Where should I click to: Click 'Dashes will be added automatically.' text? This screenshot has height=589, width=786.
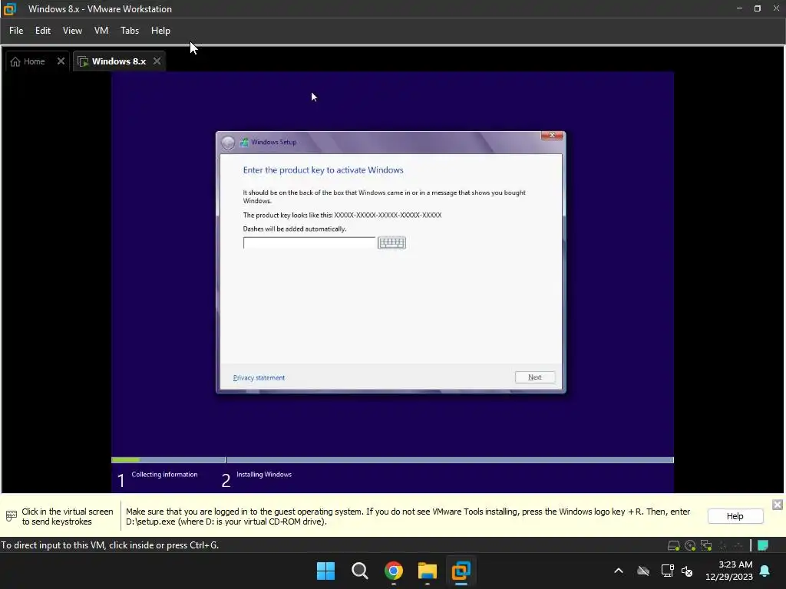pyautogui.click(x=295, y=229)
